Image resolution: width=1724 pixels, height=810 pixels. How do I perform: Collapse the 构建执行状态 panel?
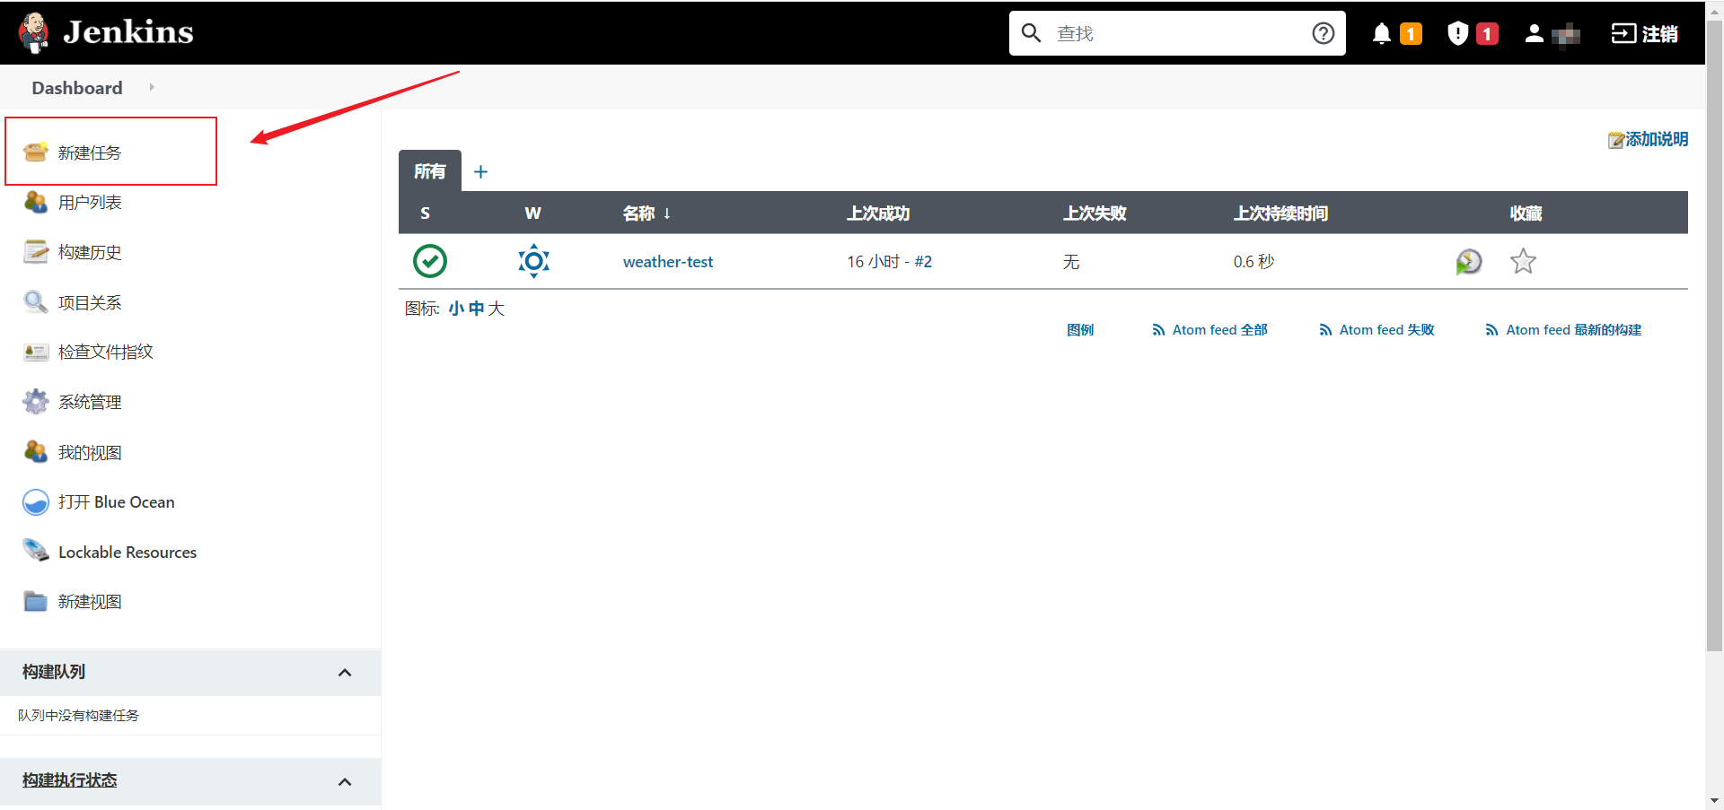point(345,782)
